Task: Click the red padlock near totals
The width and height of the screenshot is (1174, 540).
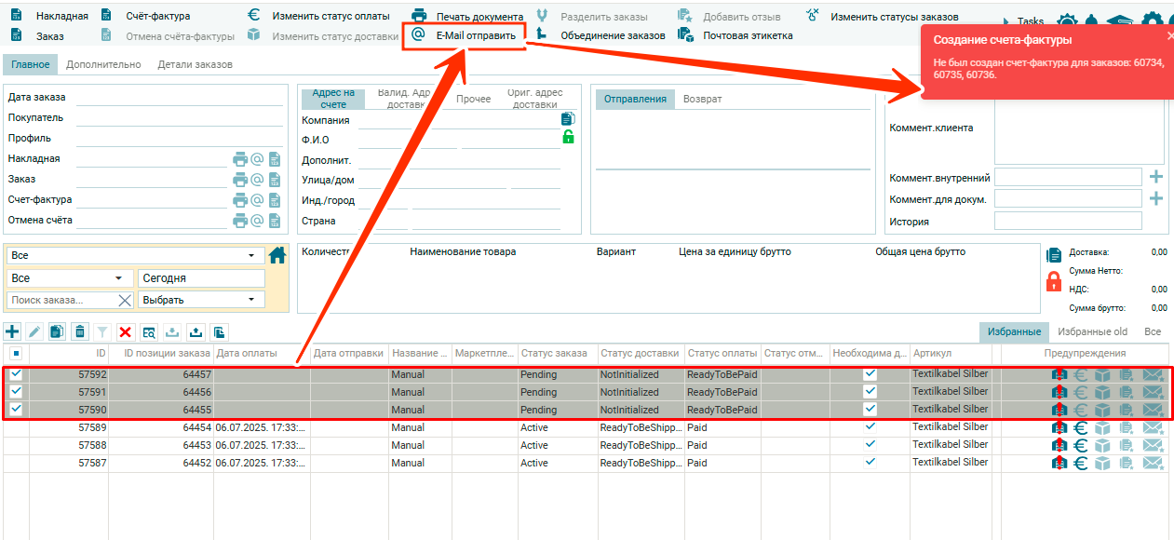Action: [1054, 281]
